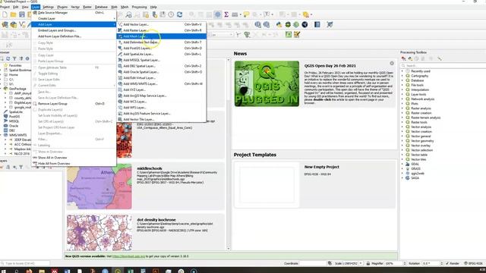Viewport: 486px width, 273px height.
Task: Expand the SAGA provider in Processing Toolbox
Action: pos(402,178)
